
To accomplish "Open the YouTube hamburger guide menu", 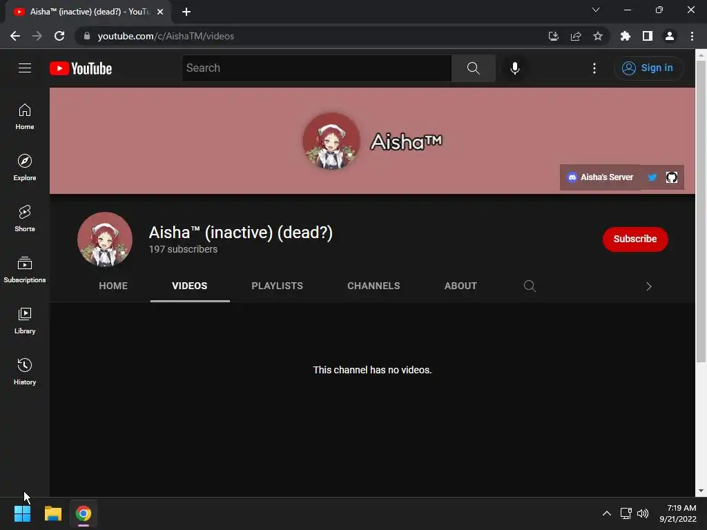I will coord(25,68).
